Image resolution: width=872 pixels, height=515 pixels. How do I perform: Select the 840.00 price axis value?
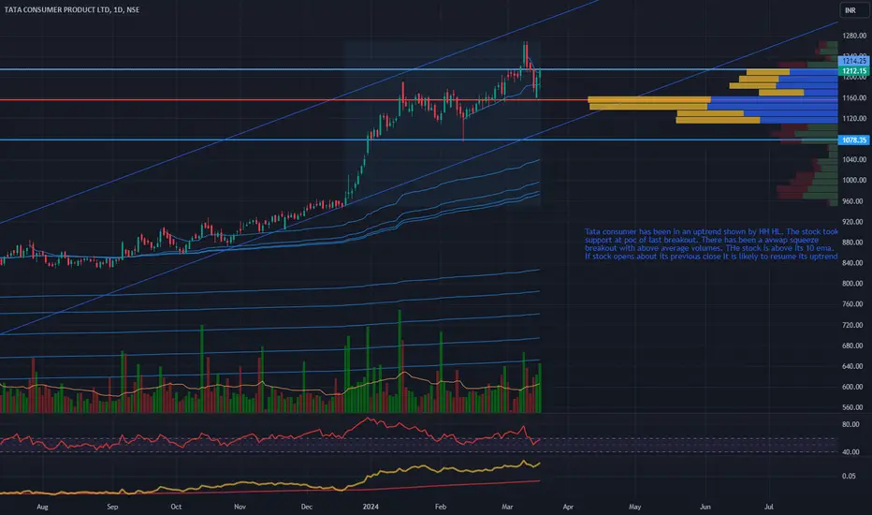[x=854, y=263]
